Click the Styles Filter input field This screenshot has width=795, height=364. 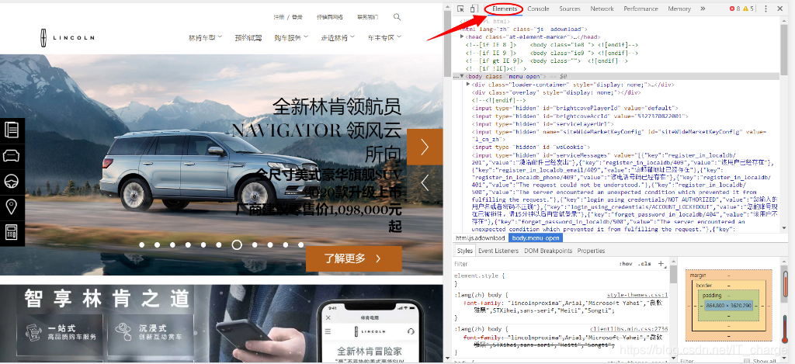pyautogui.click(x=533, y=264)
